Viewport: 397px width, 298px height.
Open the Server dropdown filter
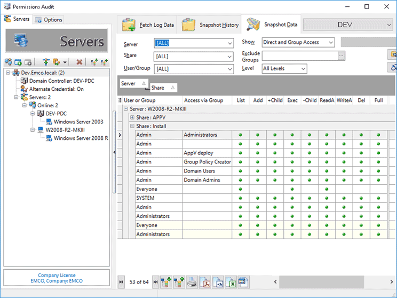229,43
